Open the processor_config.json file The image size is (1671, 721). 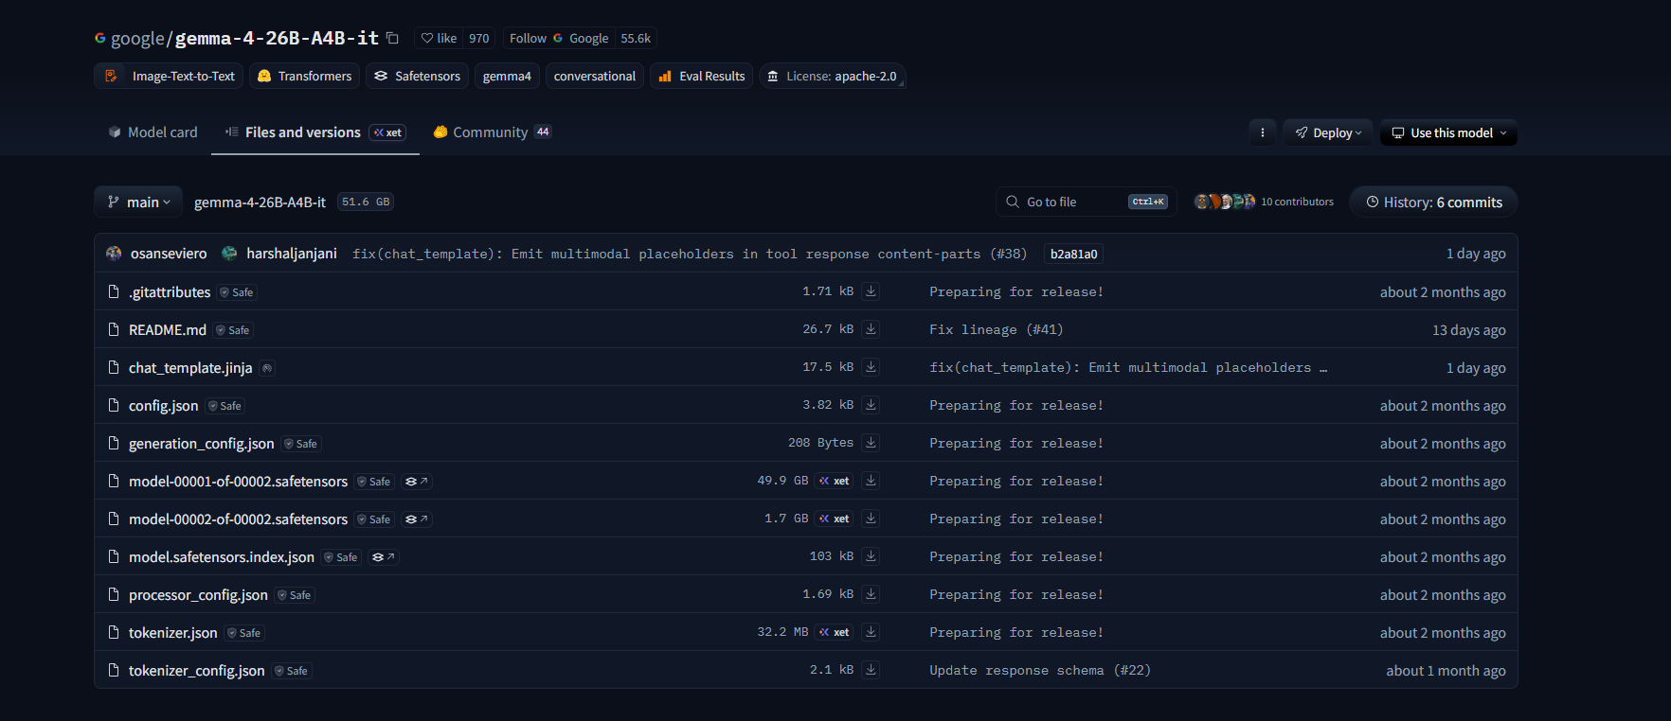tap(198, 595)
